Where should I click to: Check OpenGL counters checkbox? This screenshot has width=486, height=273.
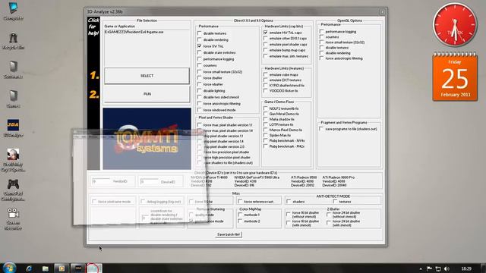tap(321, 36)
